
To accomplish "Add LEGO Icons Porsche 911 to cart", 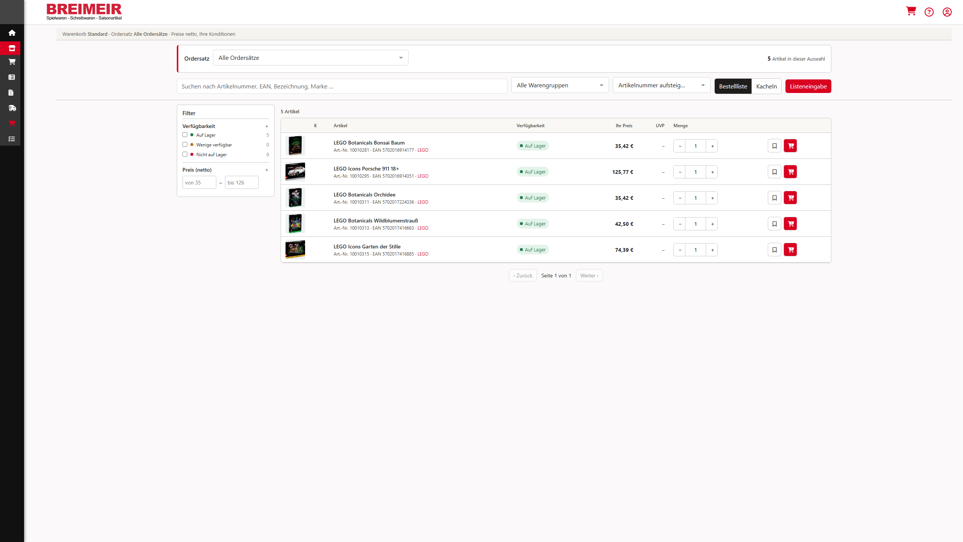I will point(790,172).
